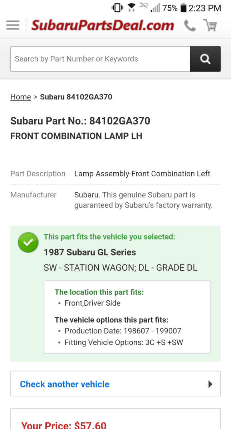231x429 pixels.
Task: Tap the cellular signal strength icon
Action: (x=155, y=8)
